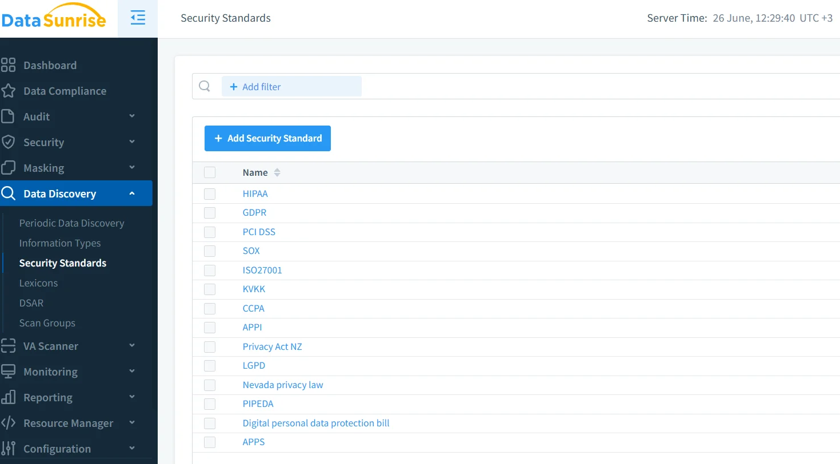
Task: Open the GDPR security standard link
Action: tap(254, 213)
